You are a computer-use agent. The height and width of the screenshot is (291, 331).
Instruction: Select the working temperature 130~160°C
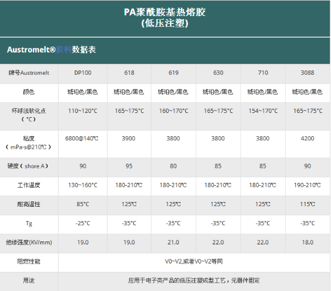pos(82,185)
